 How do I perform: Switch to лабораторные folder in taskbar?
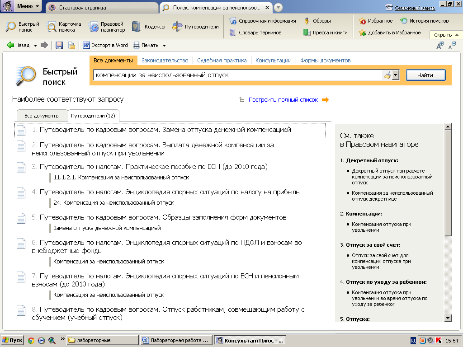click(x=102, y=341)
